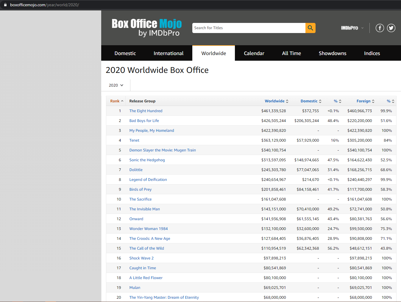Open the Tenet movie link

134,140
